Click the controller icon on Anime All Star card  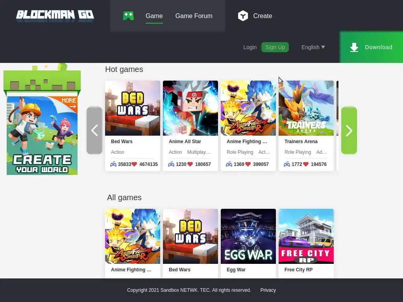[171, 164]
